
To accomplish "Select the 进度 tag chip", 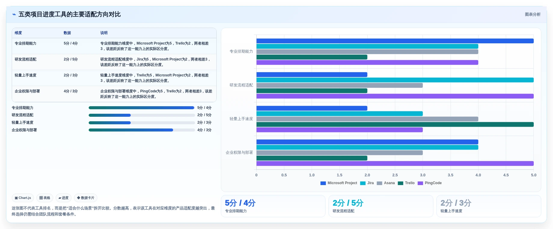I will (x=63, y=198).
